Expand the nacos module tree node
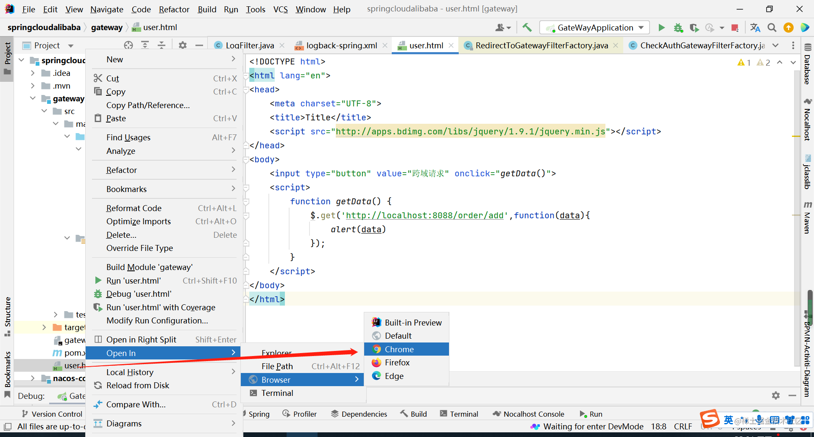The width and height of the screenshot is (814, 437). pos(33,378)
